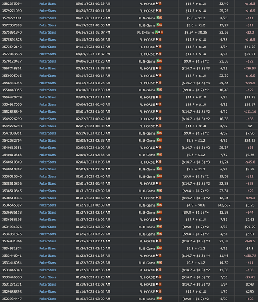Click the ($14.7 + $1.8) *4 buy-in cell
This screenshot has width=258, height=302.
tap(196, 255)
